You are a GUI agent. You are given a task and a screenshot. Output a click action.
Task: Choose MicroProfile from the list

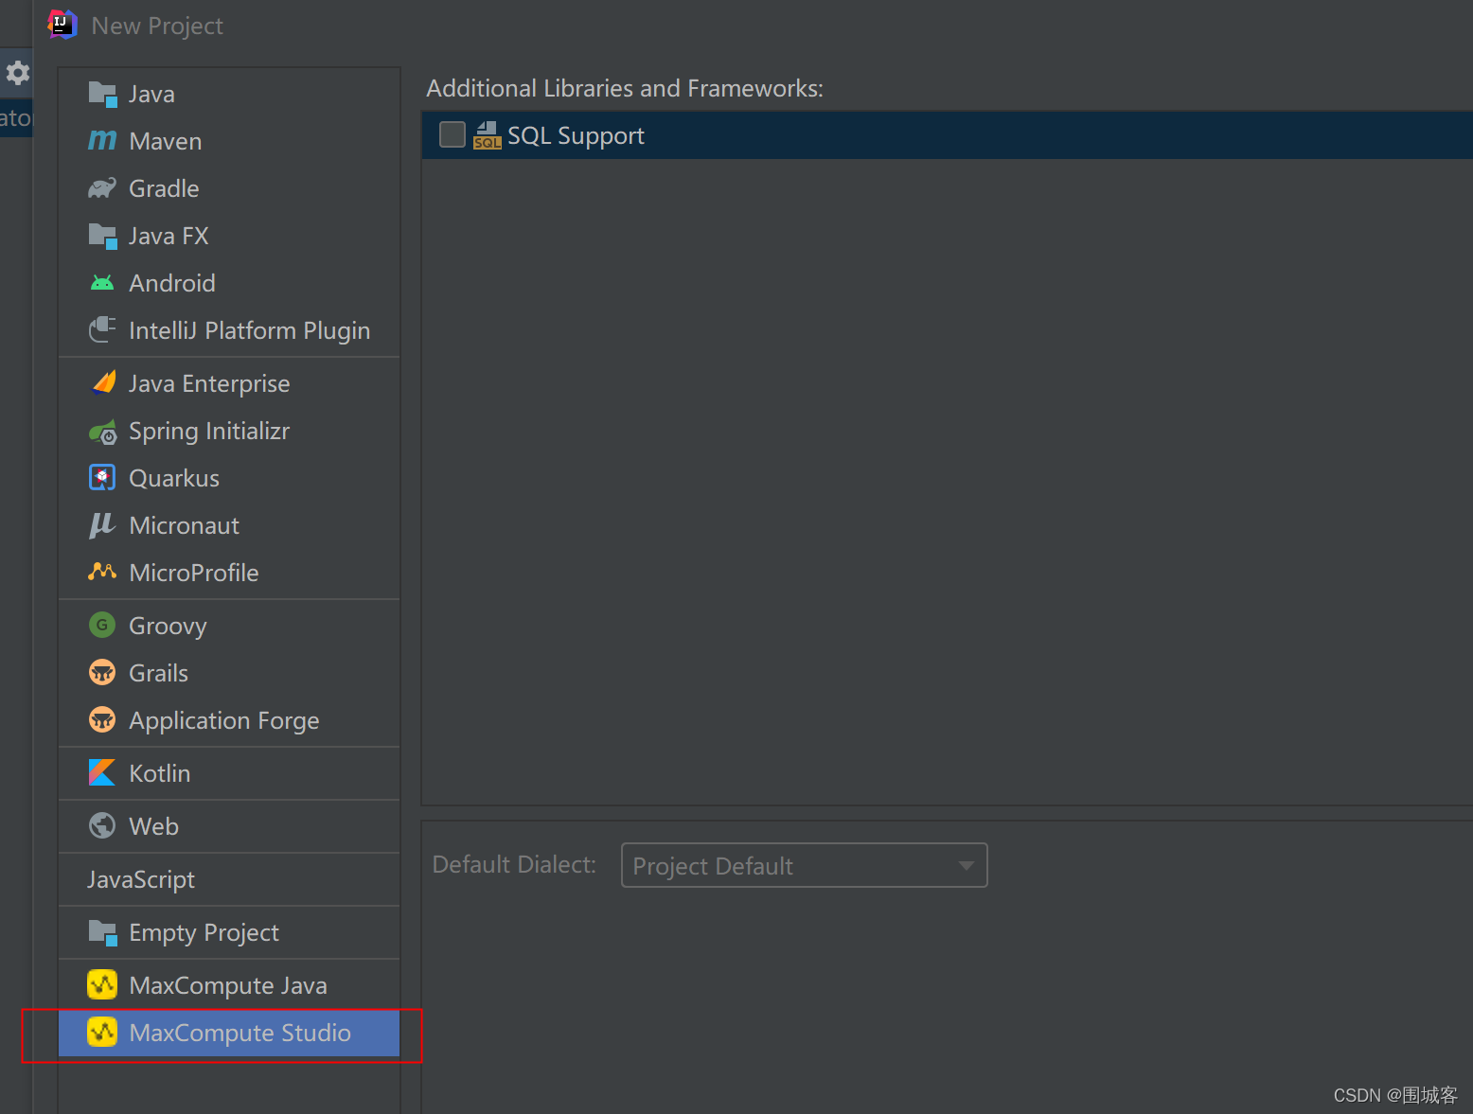point(229,573)
